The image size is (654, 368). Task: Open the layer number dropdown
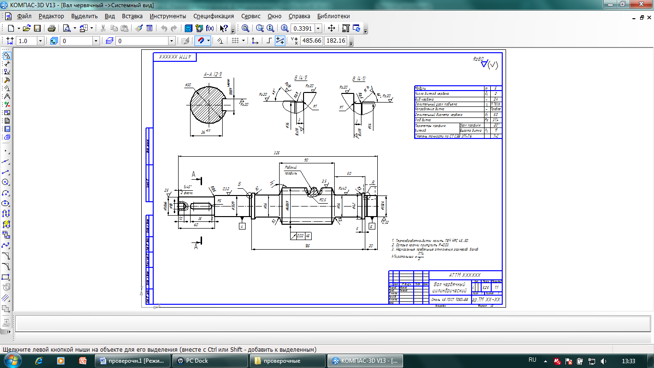171,41
